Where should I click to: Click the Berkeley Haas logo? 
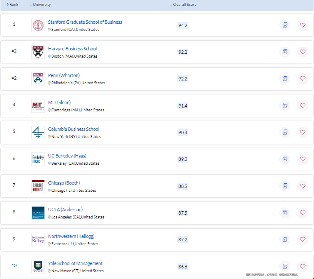pos(38,159)
